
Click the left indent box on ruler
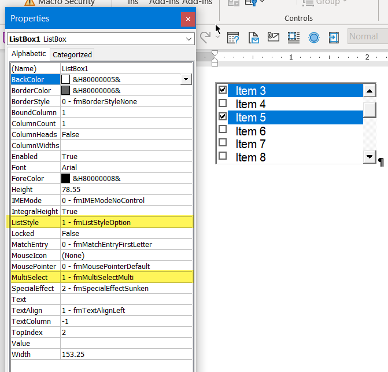215,64
